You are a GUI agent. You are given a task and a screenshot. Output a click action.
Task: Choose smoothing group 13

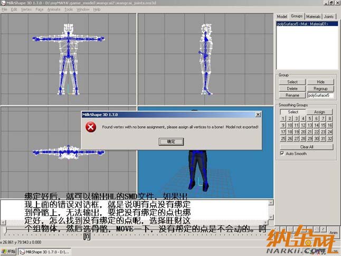pos(310,125)
